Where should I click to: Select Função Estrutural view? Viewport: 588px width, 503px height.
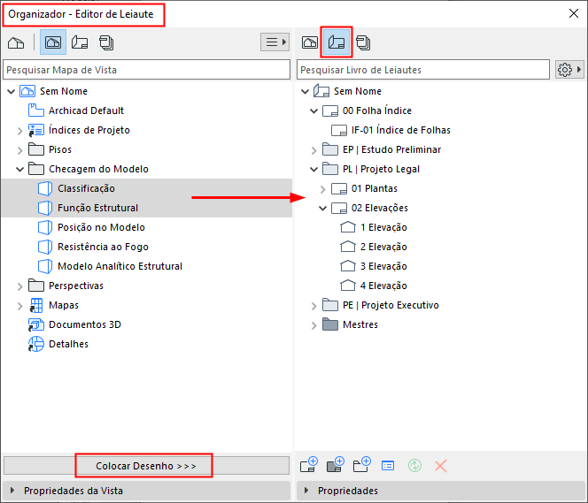coord(97,208)
